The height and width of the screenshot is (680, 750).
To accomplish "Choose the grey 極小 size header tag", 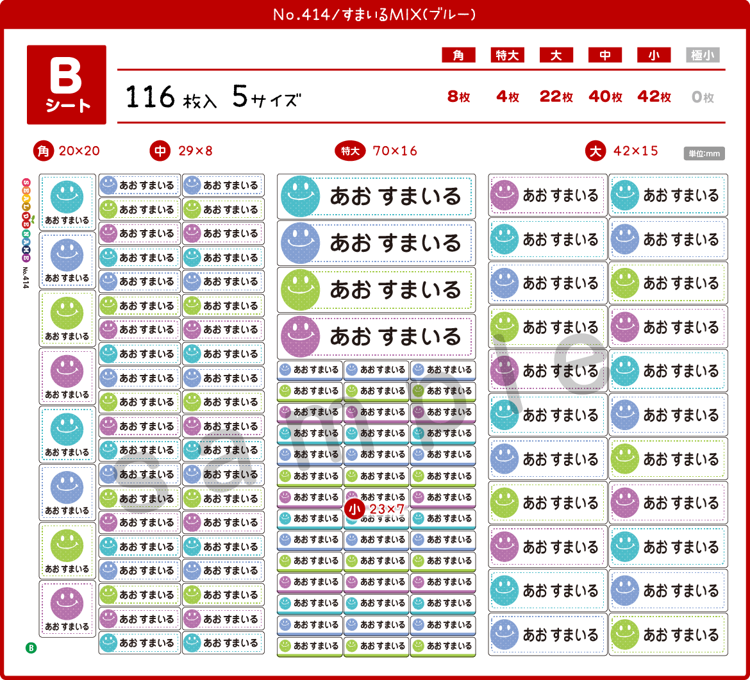I will pos(703,56).
